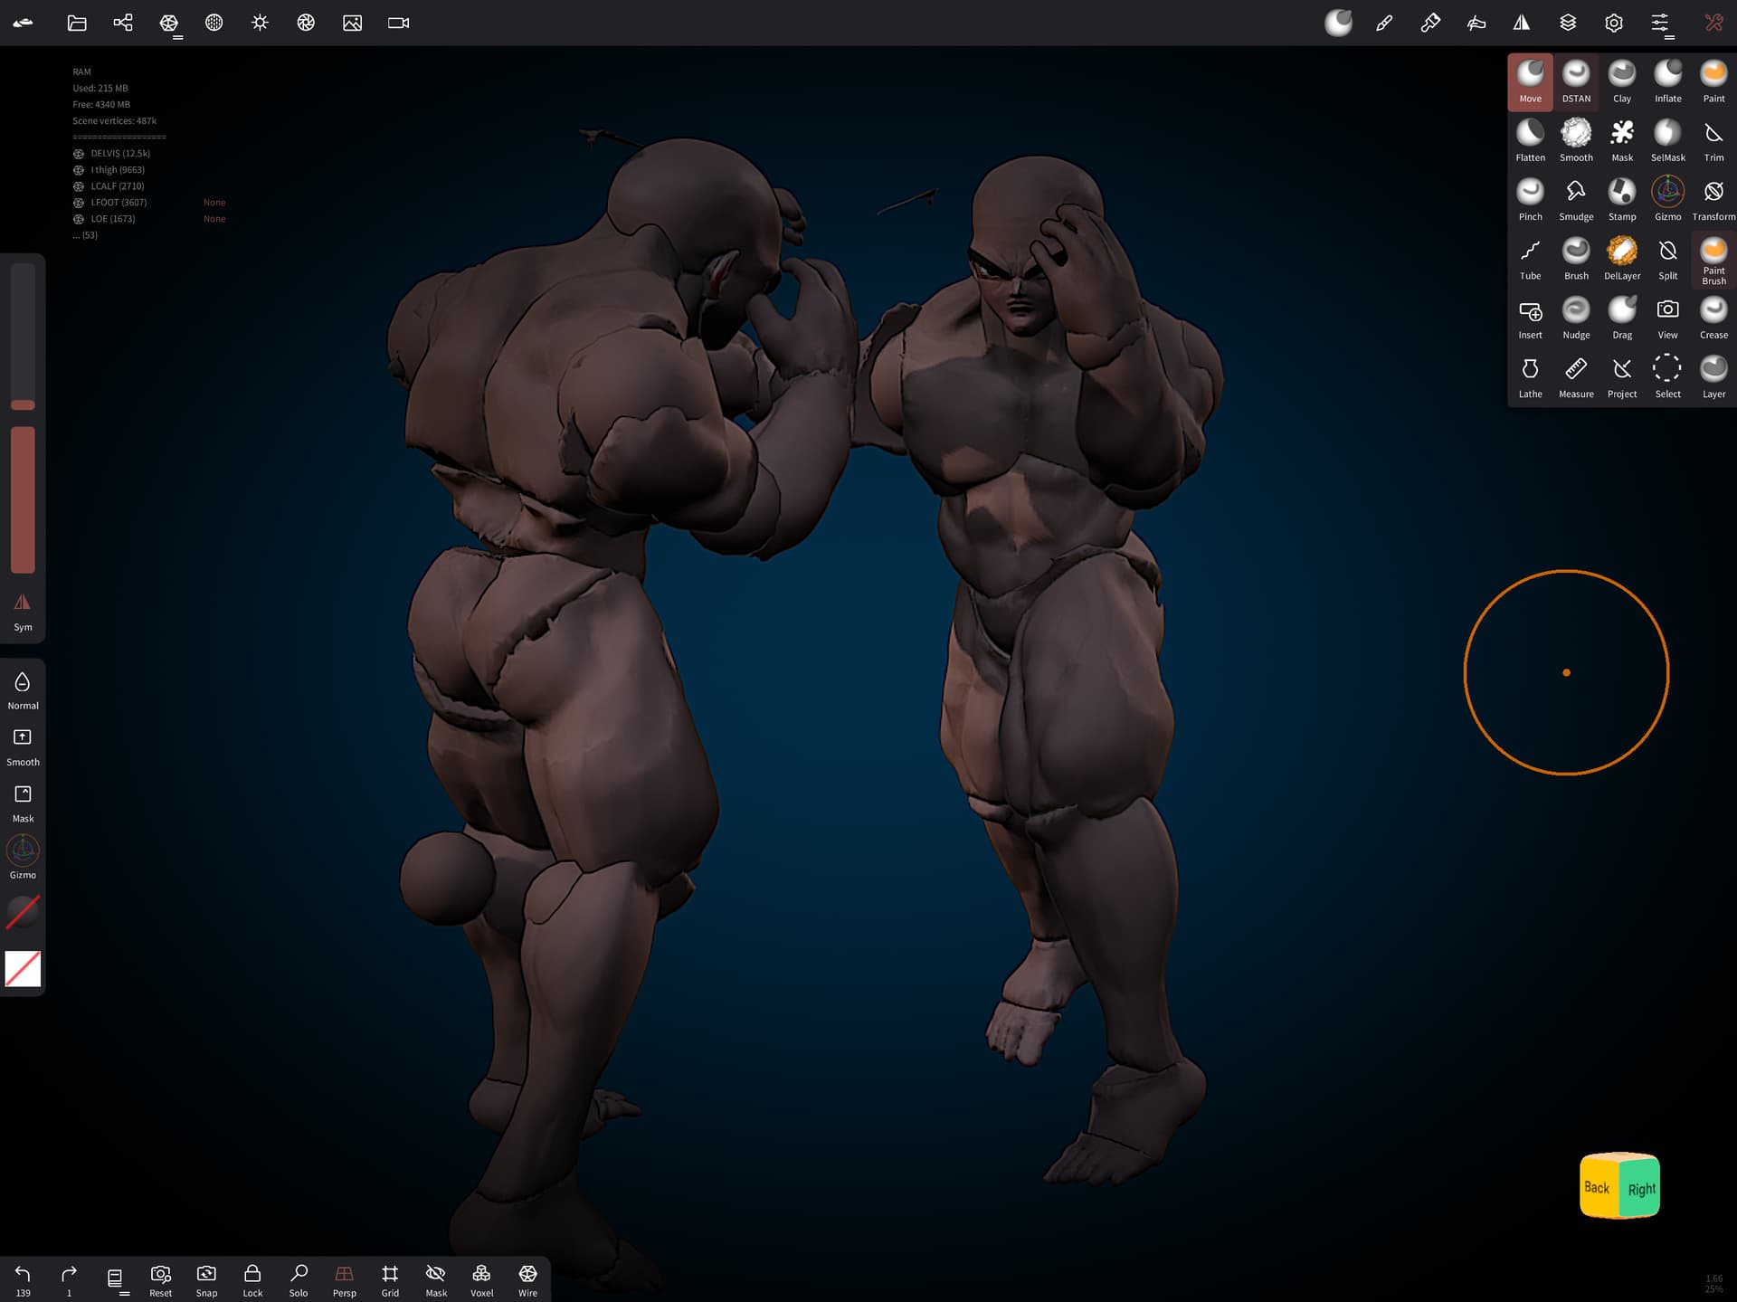The width and height of the screenshot is (1737, 1302).
Task: Click the Right face of view cube
Action: tap(1641, 1189)
